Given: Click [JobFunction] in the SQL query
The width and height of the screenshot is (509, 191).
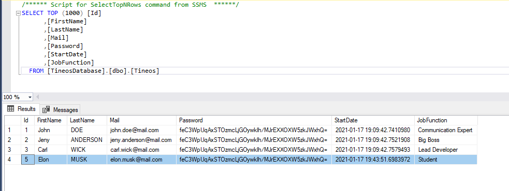Looking at the screenshot, I should (70, 62).
